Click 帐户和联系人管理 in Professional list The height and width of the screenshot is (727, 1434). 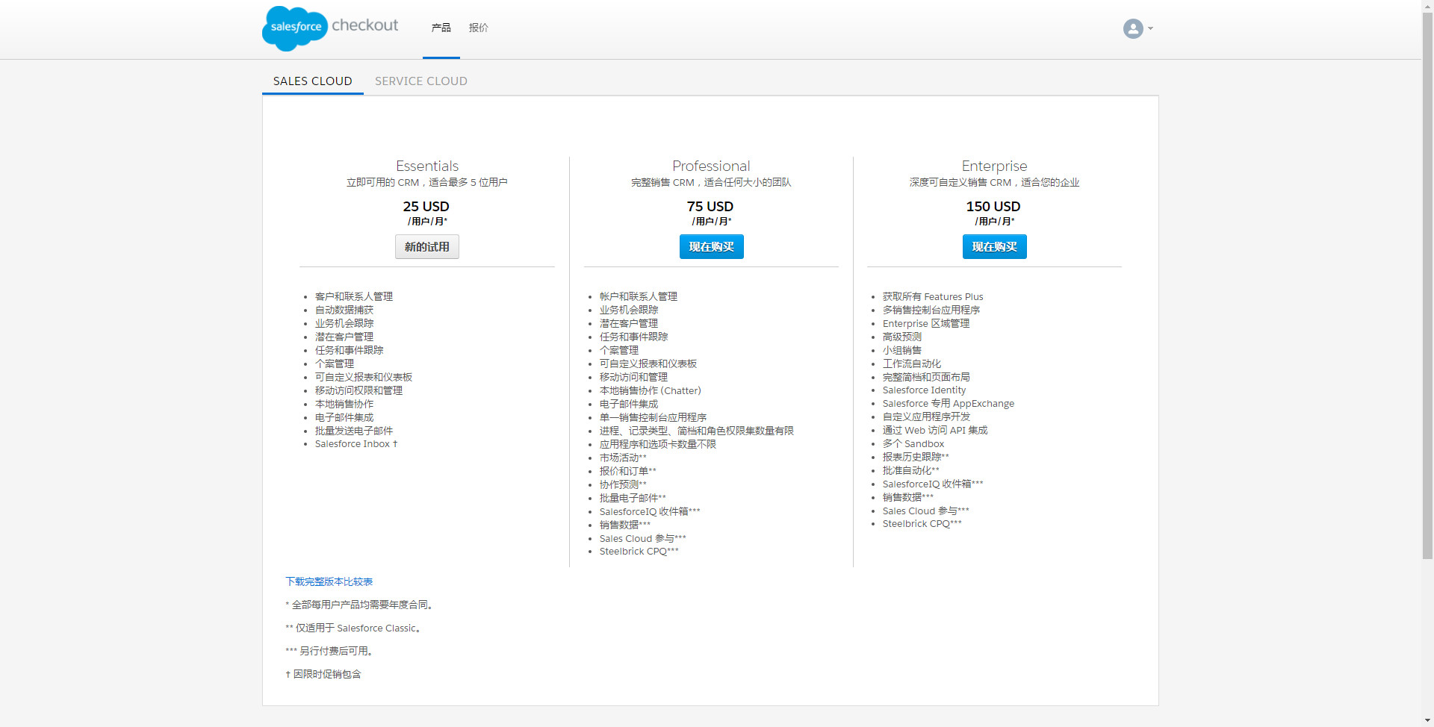(x=639, y=296)
